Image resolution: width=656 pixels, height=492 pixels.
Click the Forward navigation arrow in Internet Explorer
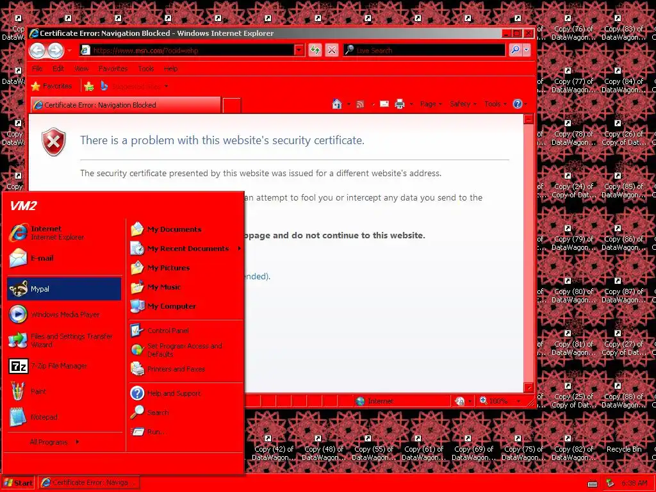point(55,51)
